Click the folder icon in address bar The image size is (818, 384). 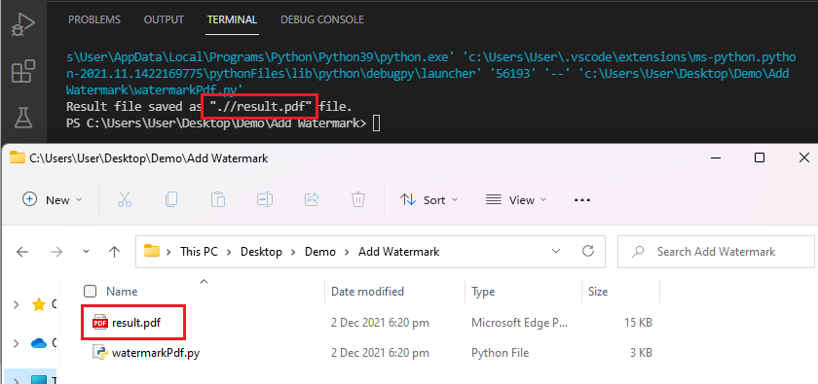151,251
